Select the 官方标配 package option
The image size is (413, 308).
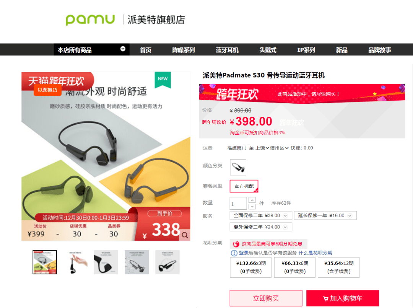point(244,186)
